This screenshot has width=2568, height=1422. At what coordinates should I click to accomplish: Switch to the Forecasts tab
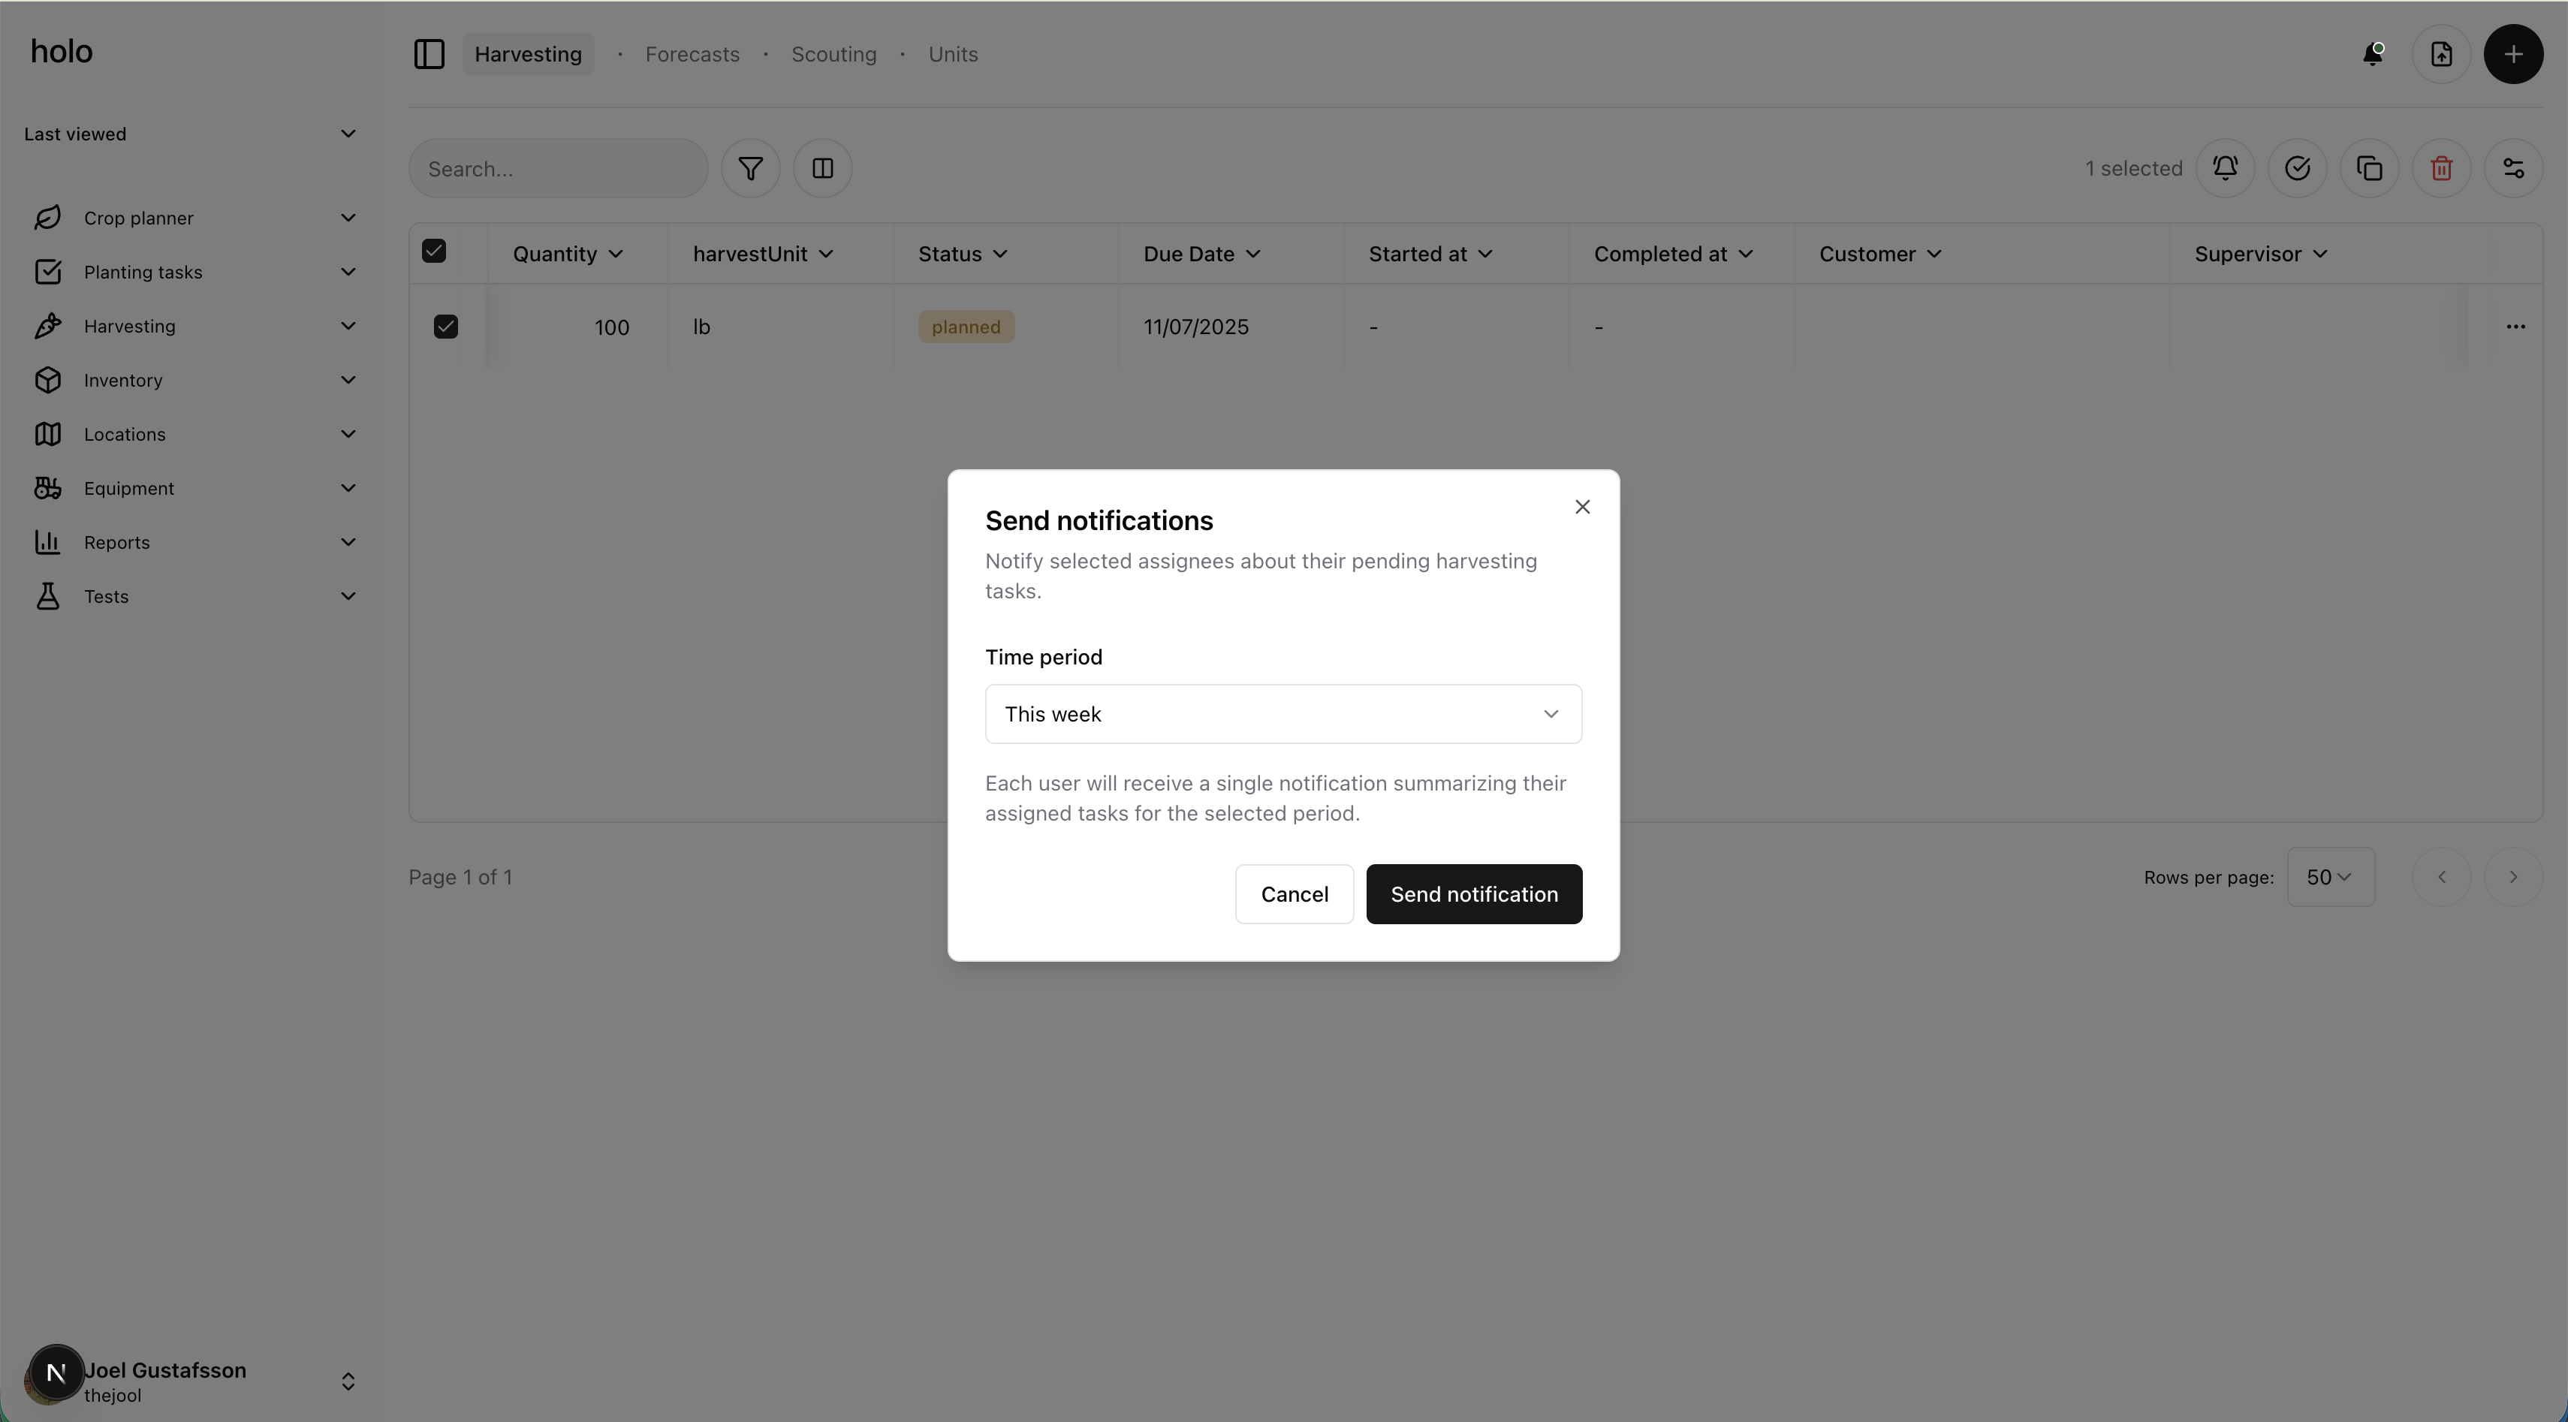point(692,55)
